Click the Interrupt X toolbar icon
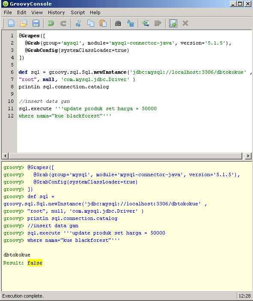 (x=185, y=24)
